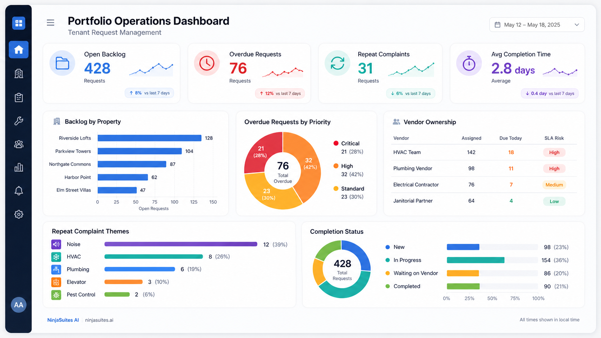This screenshot has height=338, width=601.
Task: Click the 0.4 day vs last 7 days badge
Action: [550, 93]
